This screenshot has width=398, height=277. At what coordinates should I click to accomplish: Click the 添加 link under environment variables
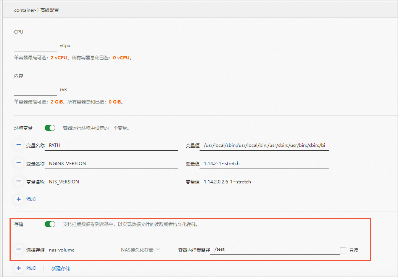(31, 199)
